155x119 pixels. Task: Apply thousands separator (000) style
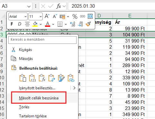(x=82, y=16)
